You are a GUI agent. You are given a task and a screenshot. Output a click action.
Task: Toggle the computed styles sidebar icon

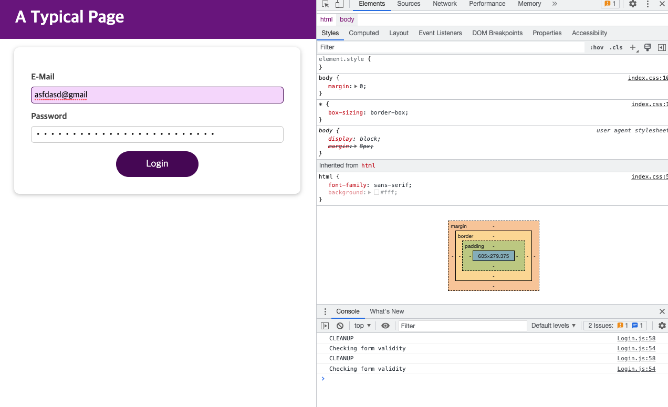pyautogui.click(x=662, y=47)
